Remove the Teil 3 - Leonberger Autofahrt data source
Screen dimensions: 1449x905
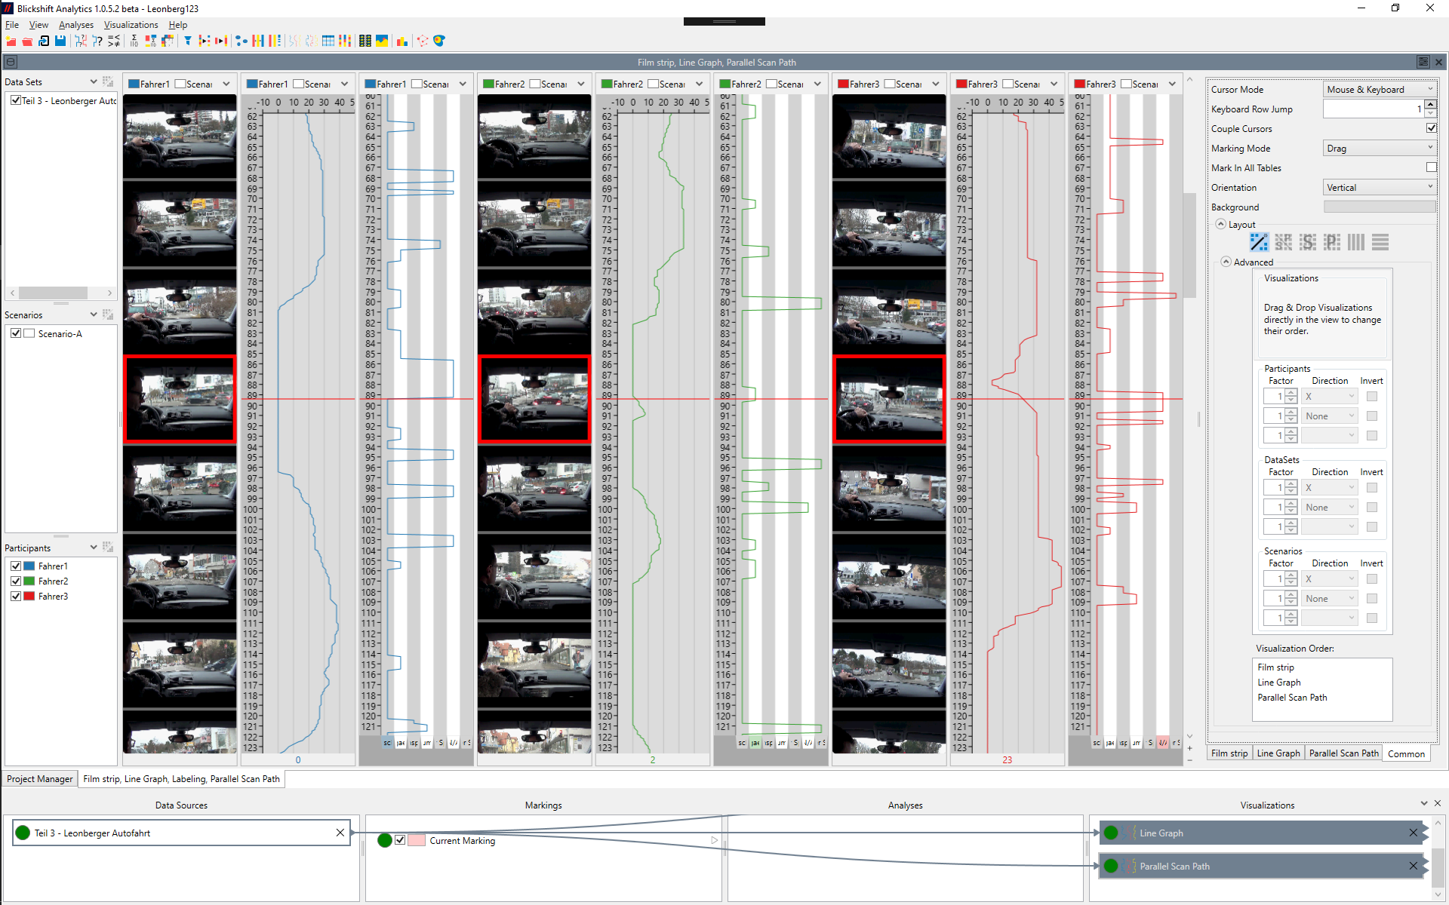[x=340, y=833]
